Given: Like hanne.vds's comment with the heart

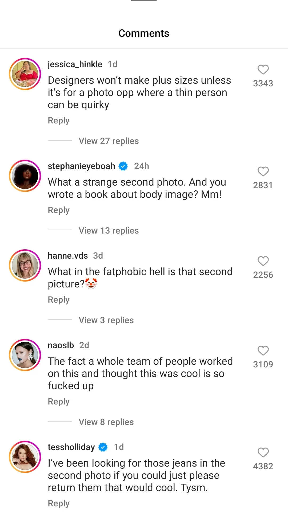Looking at the screenshot, I should 263,261.
